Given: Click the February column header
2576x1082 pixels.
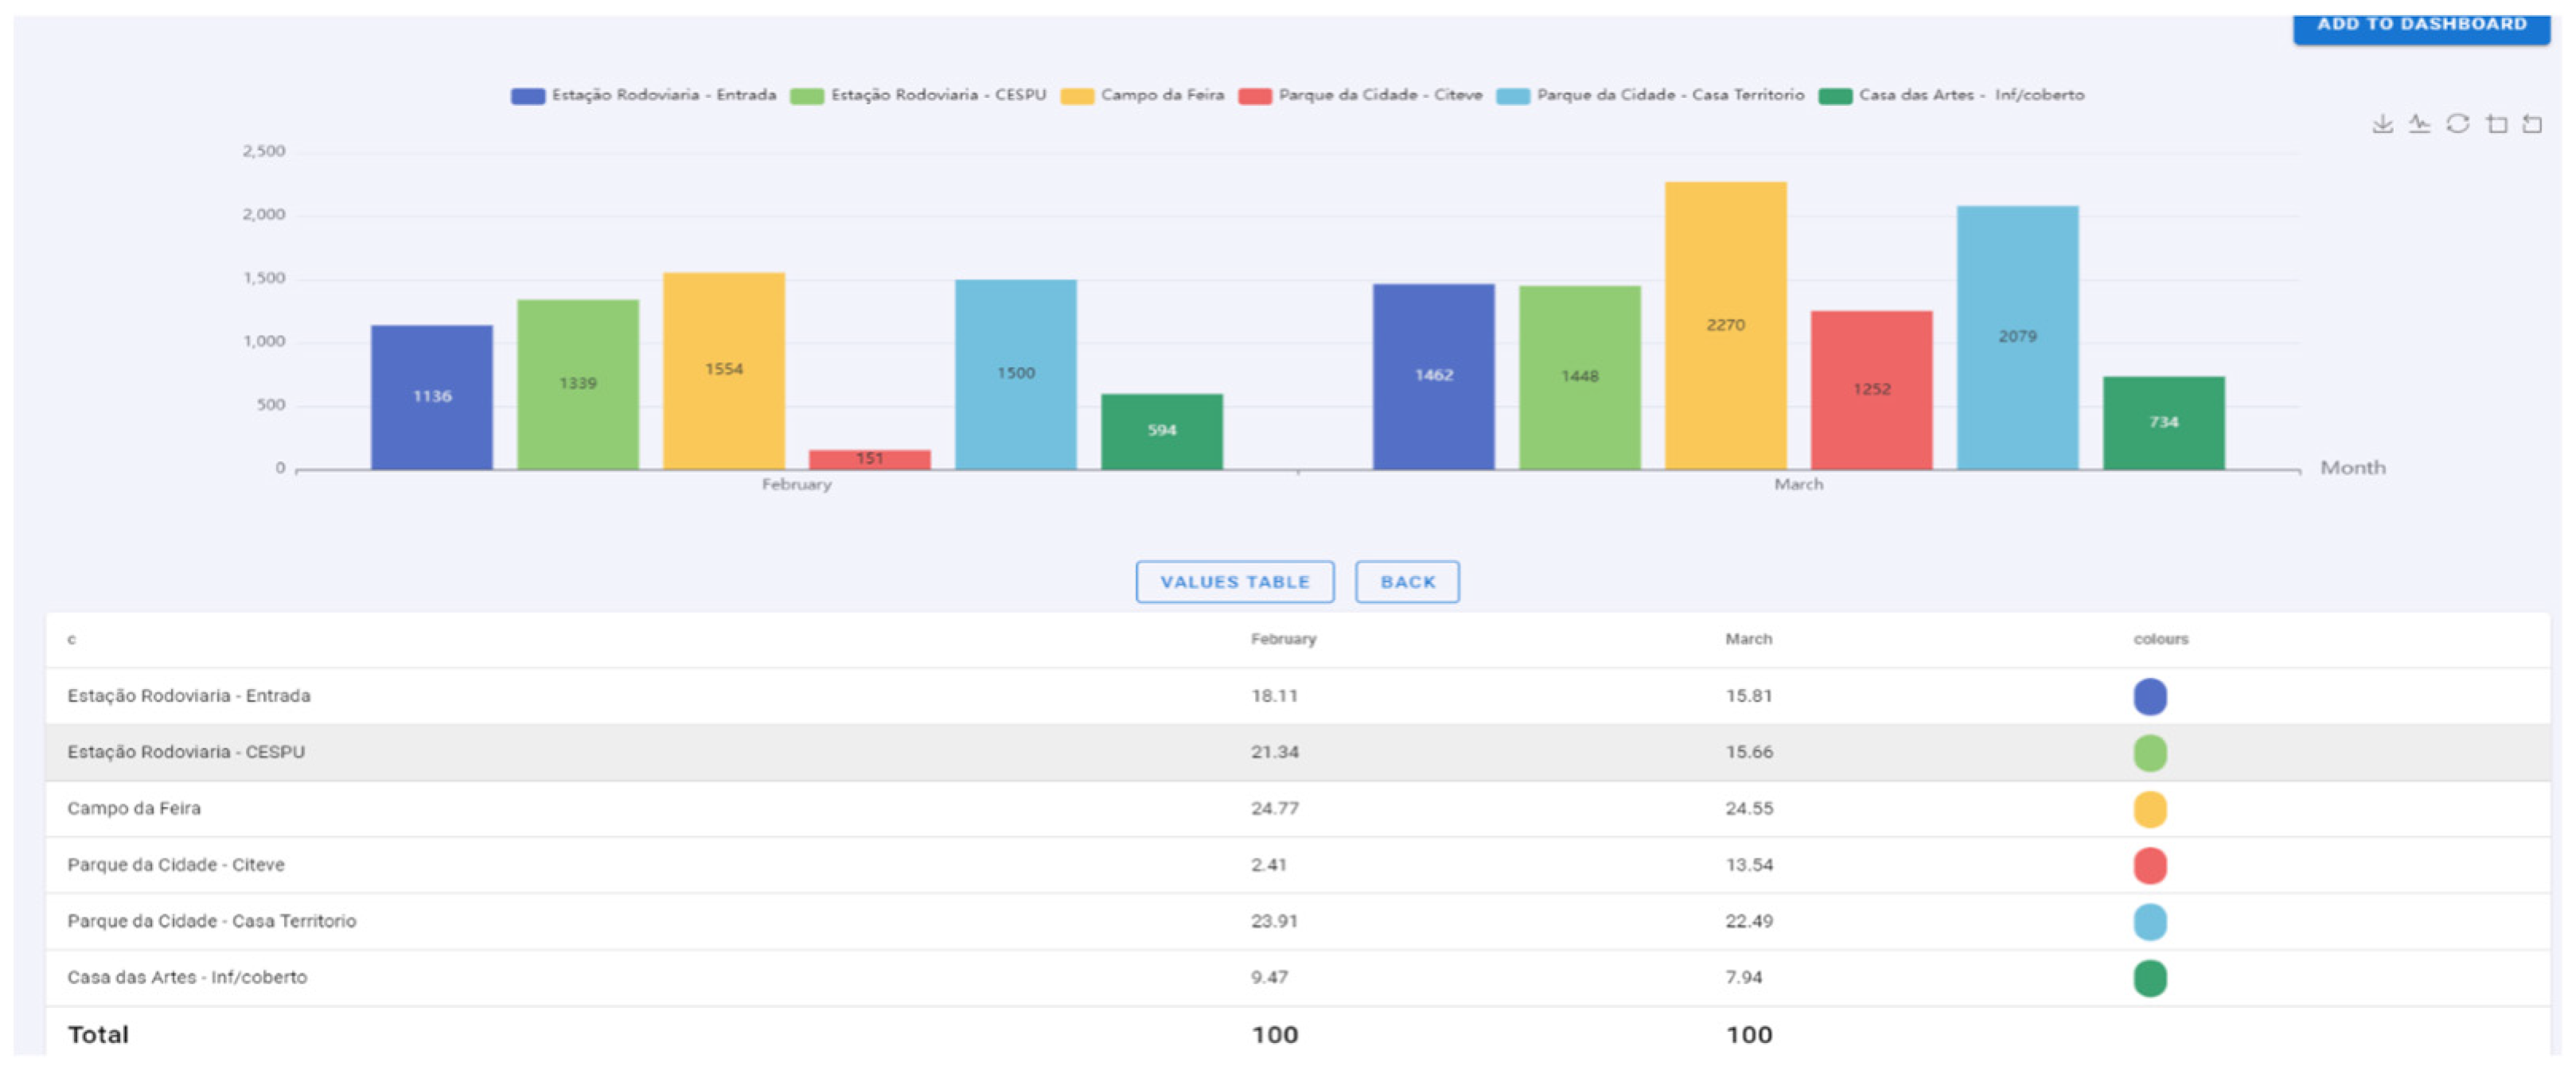Looking at the screenshot, I should tap(1283, 639).
